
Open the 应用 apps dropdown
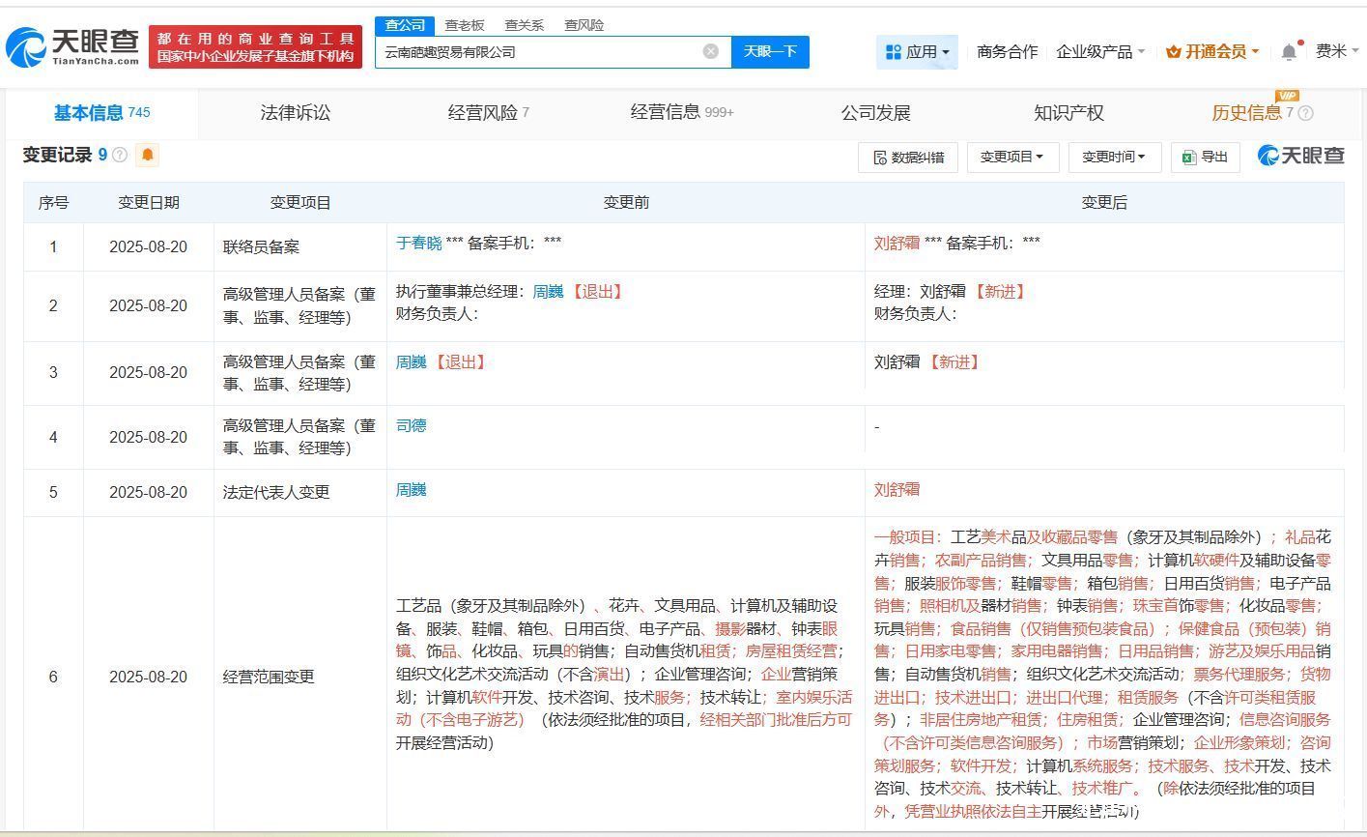917,52
